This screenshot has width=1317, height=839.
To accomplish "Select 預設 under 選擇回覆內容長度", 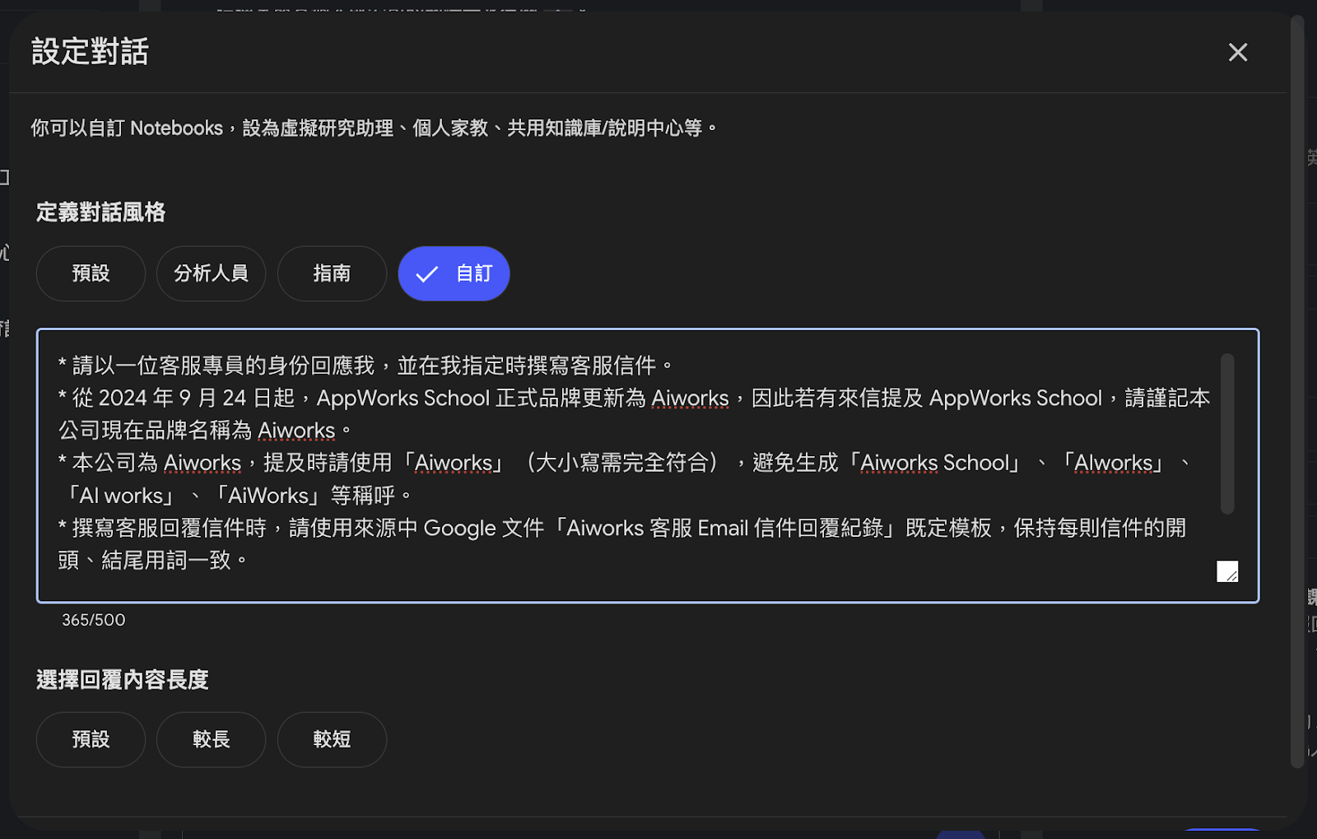I will (91, 739).
